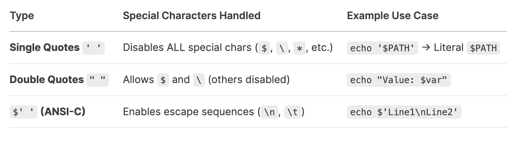Click the Type column header

[22, 16]
